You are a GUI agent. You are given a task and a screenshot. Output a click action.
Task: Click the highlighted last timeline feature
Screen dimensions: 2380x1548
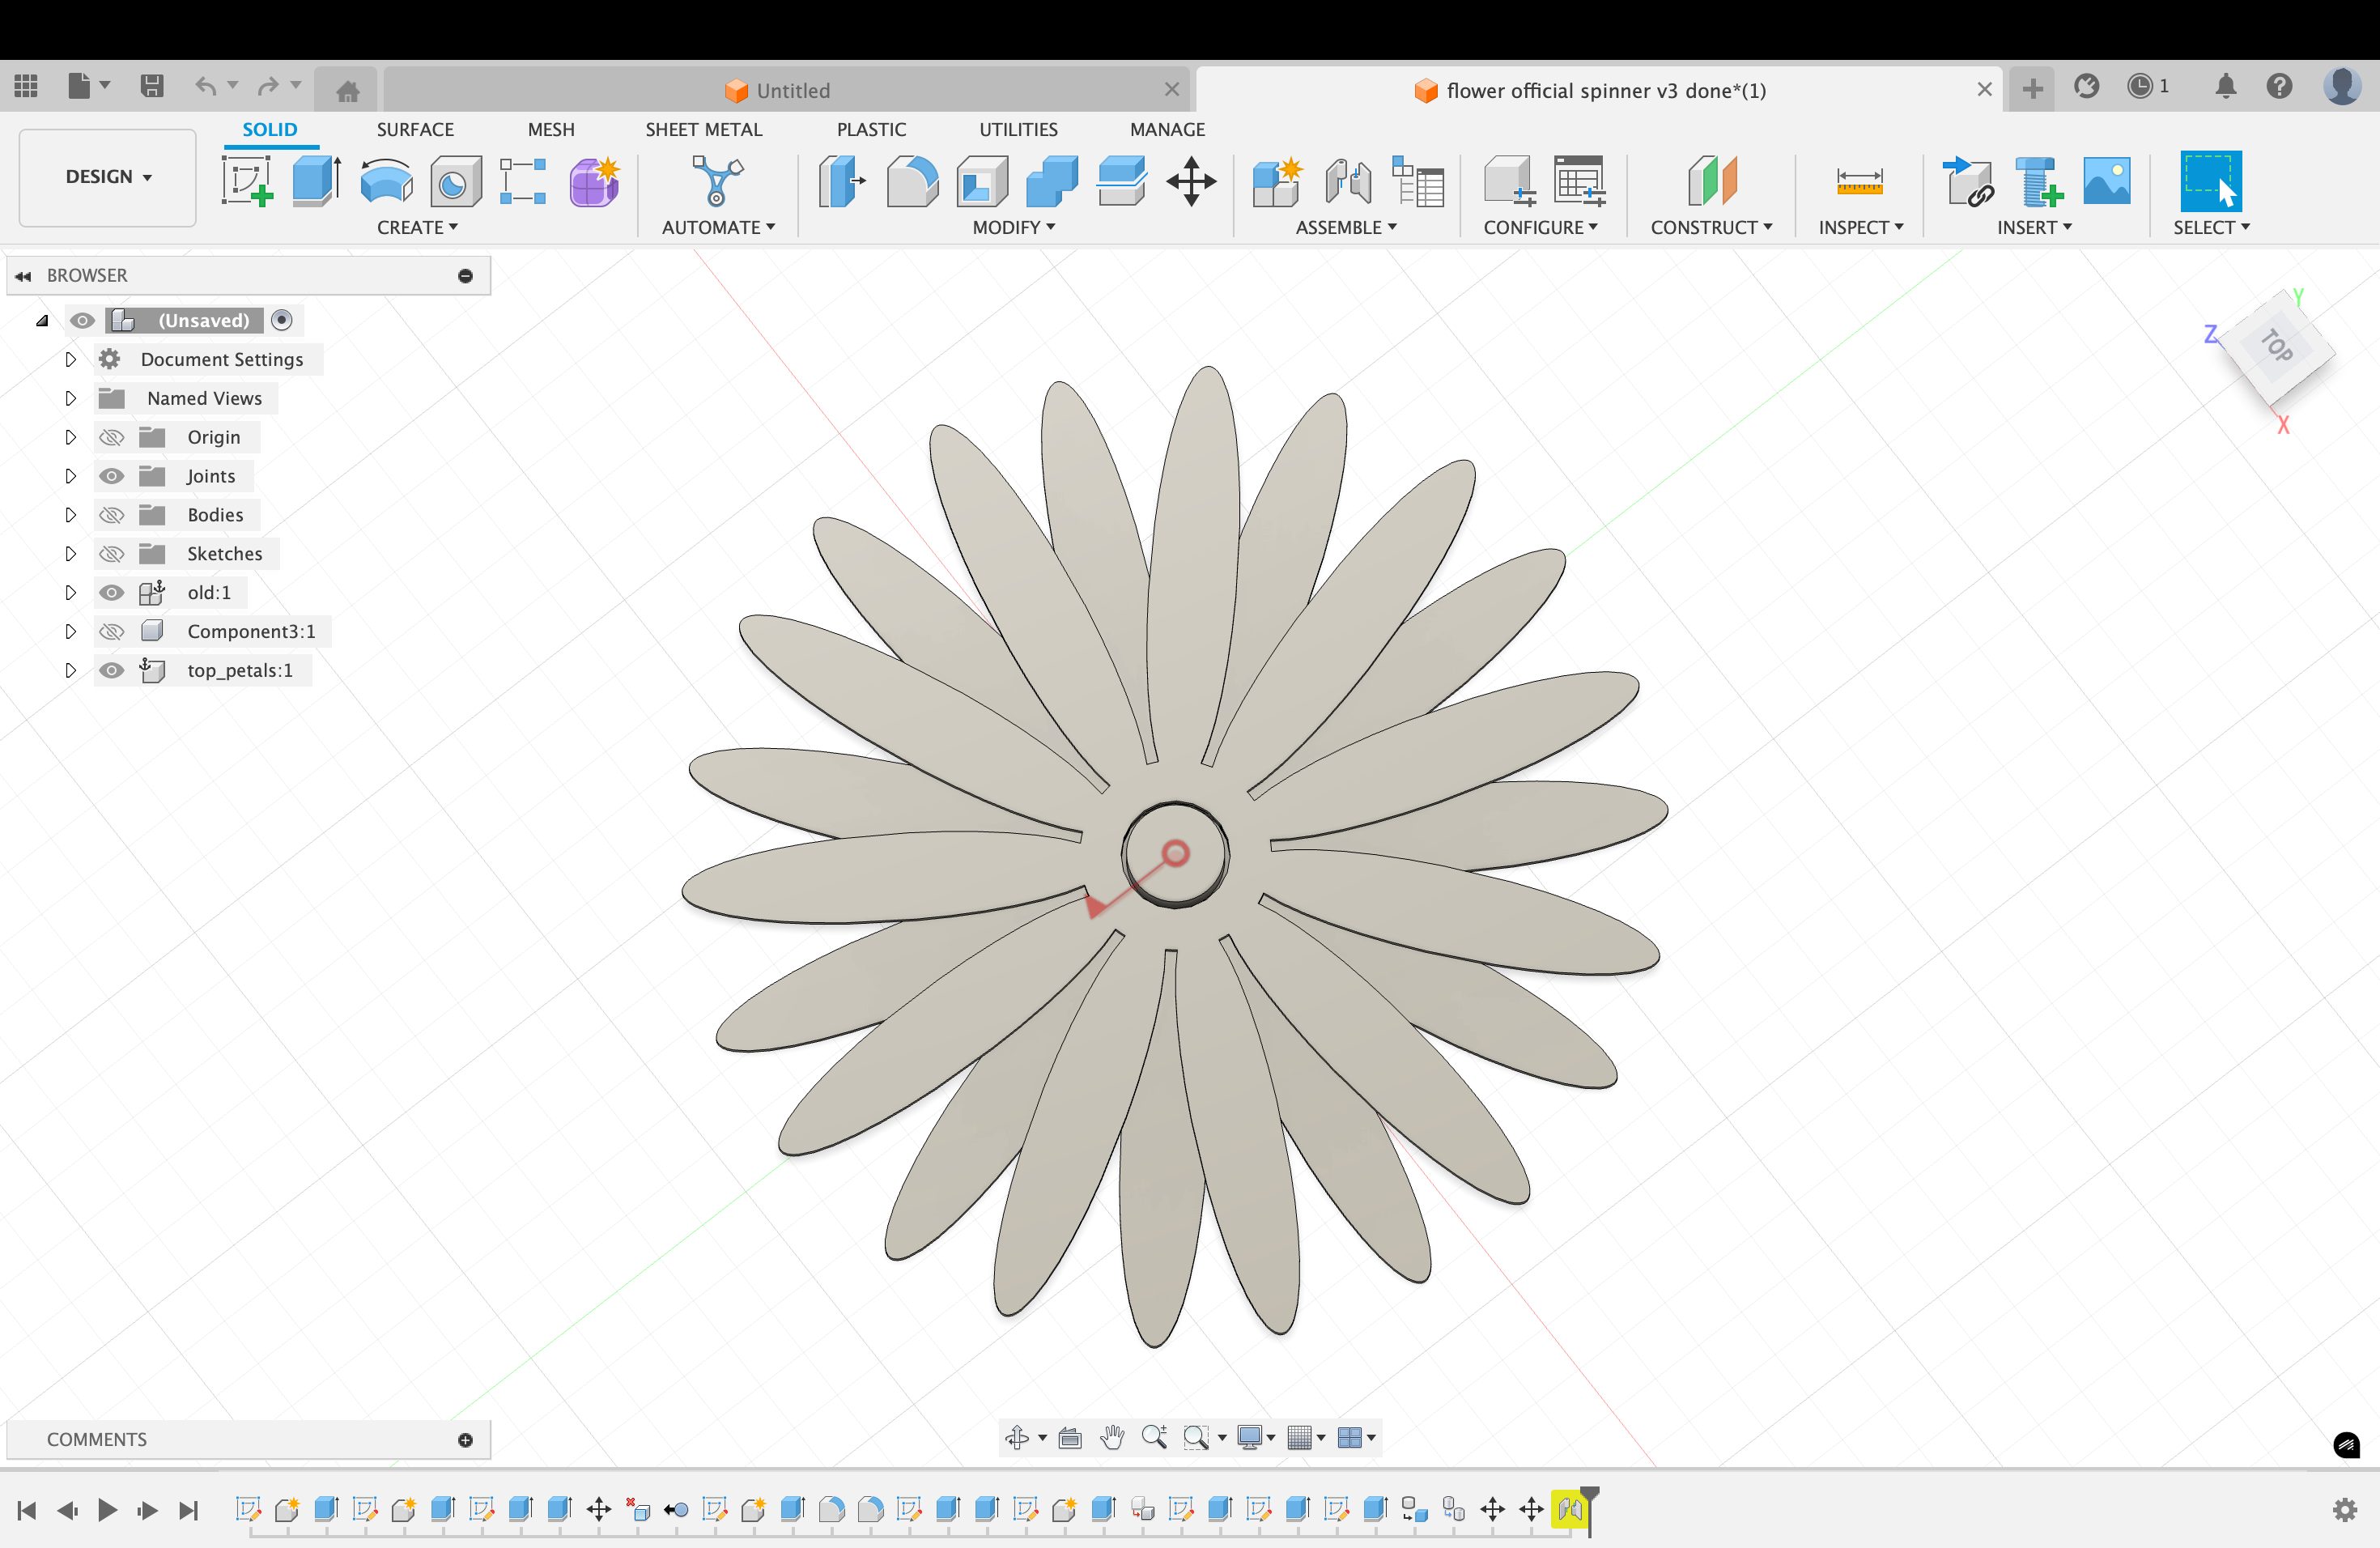1569,1509
